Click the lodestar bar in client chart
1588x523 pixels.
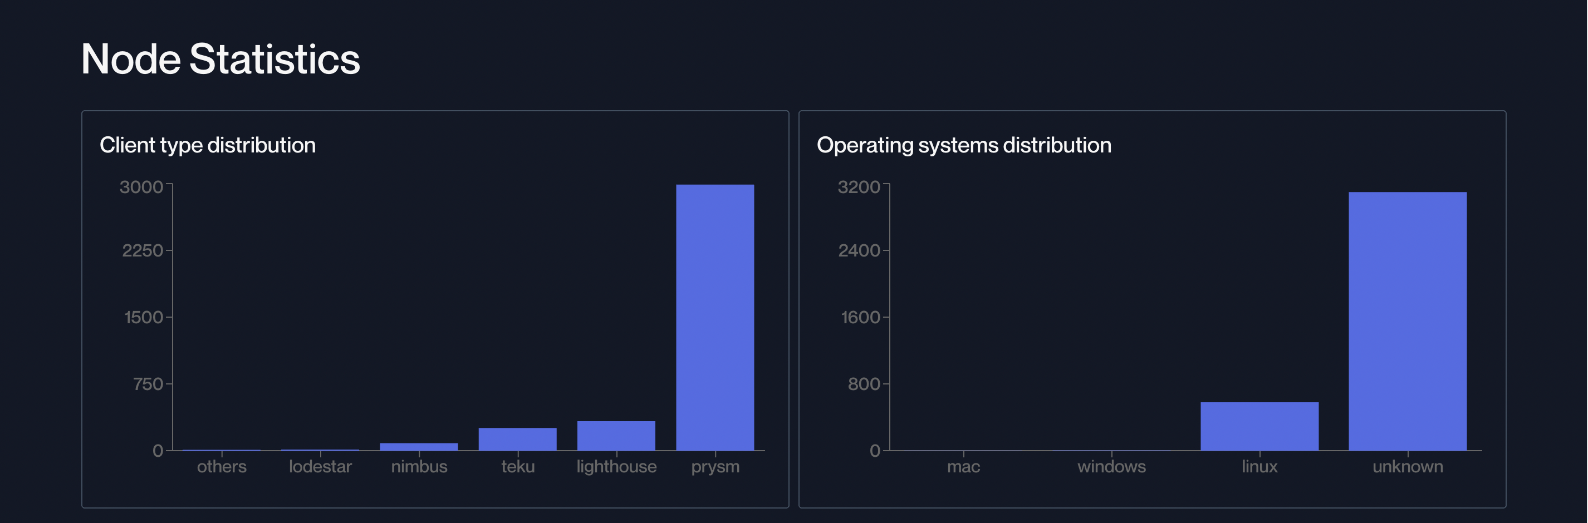pos(320,450)
